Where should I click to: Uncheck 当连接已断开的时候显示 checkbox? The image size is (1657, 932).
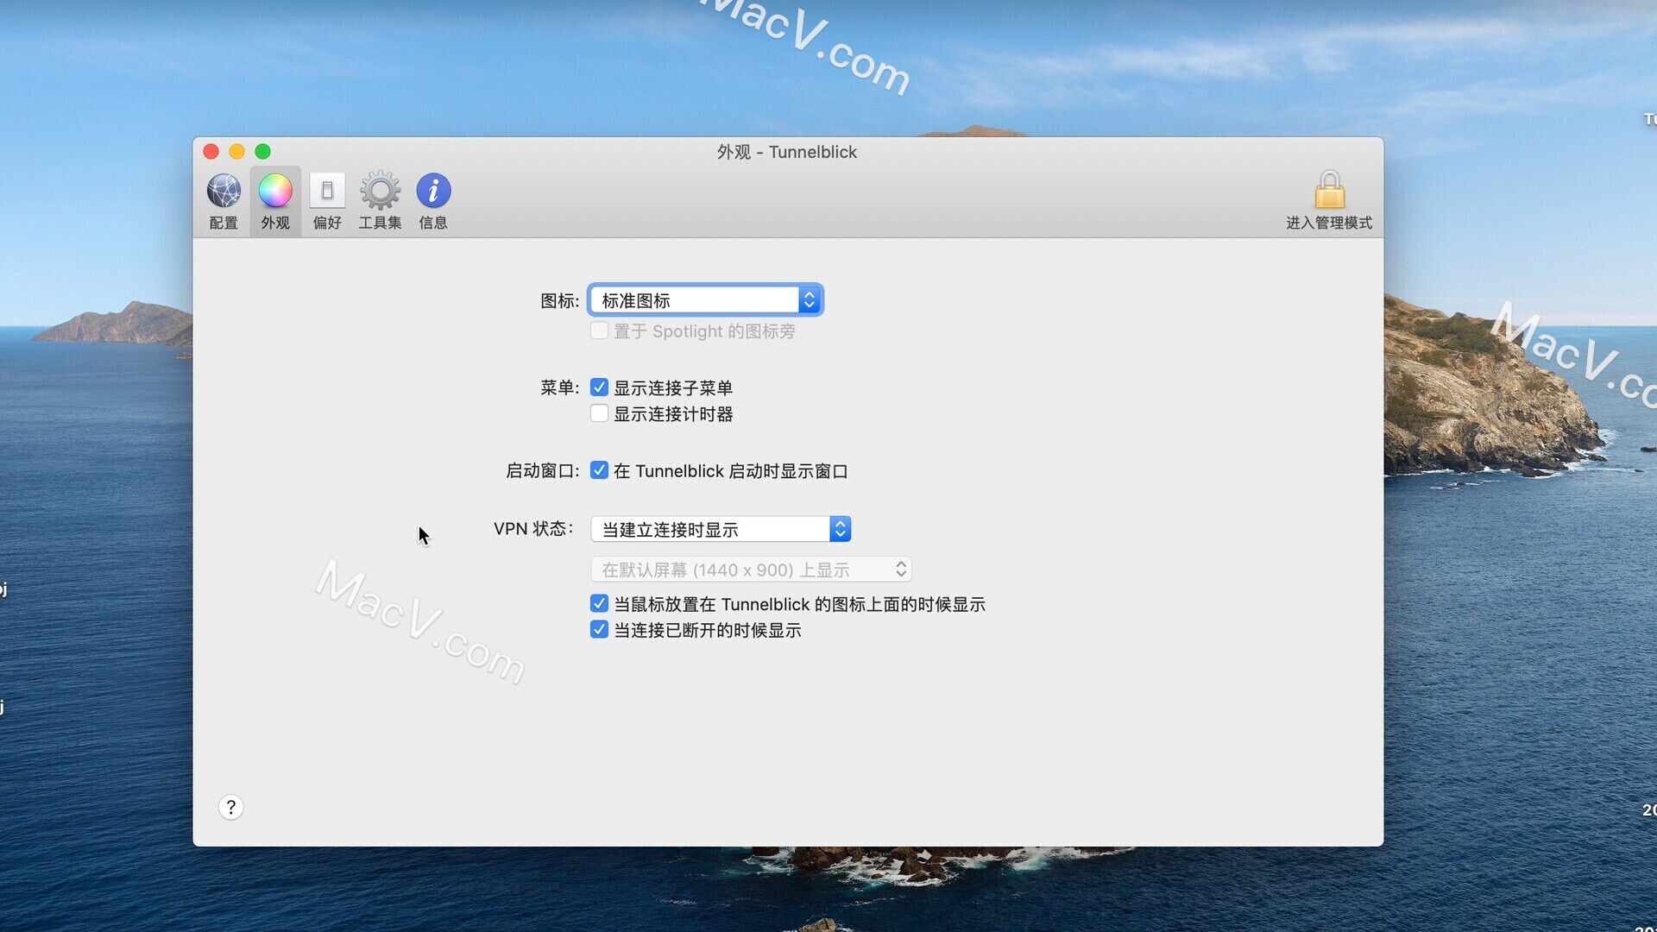coord(599,629)
